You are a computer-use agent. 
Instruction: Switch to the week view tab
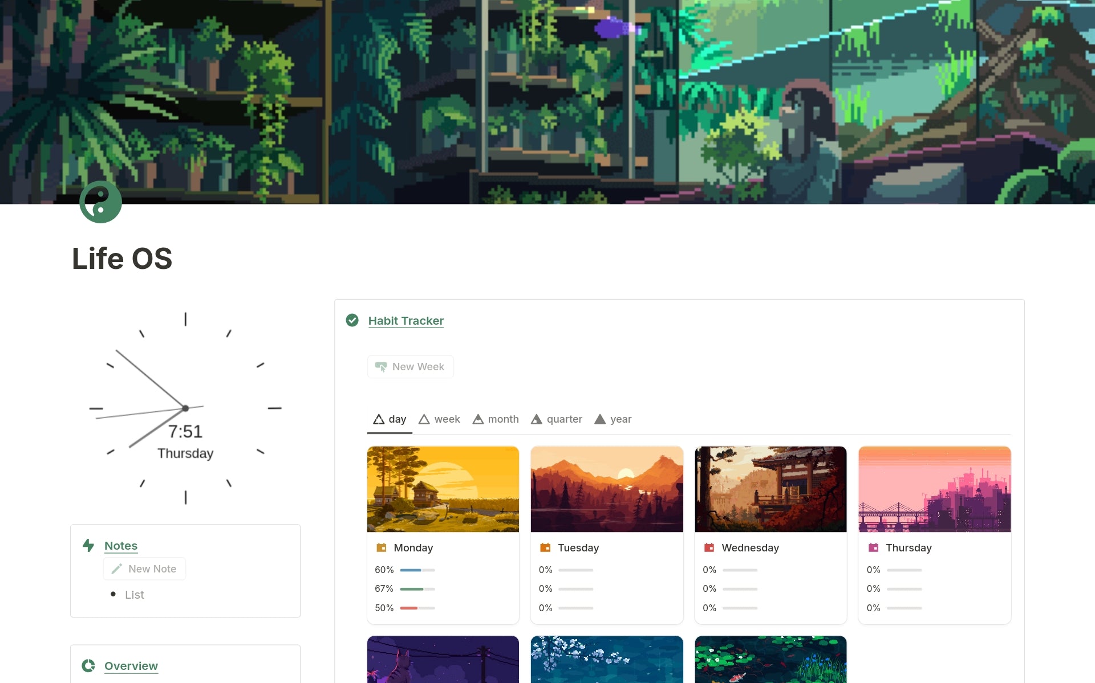(439, 419)
